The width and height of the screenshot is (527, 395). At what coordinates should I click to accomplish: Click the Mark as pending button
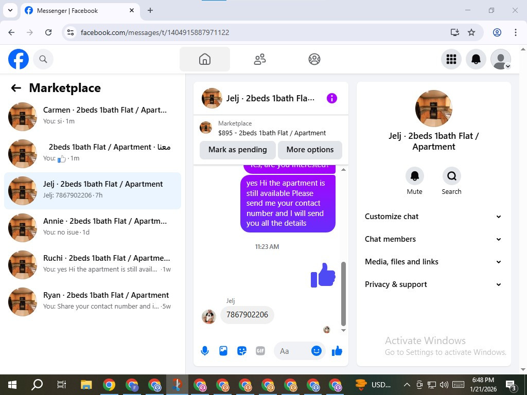[238, 150]
